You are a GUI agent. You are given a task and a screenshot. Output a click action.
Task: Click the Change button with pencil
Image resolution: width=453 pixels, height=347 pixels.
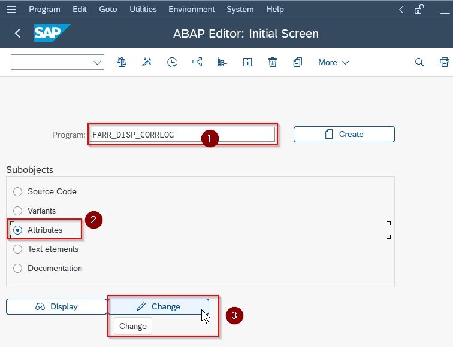[158, 306]
